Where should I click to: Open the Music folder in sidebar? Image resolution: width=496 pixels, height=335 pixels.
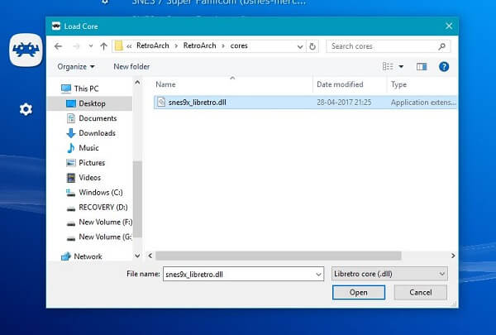[x=88, y=148]
